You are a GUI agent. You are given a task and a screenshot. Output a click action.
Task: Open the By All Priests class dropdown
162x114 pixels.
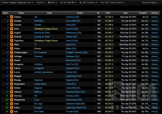tap(88, 2)
